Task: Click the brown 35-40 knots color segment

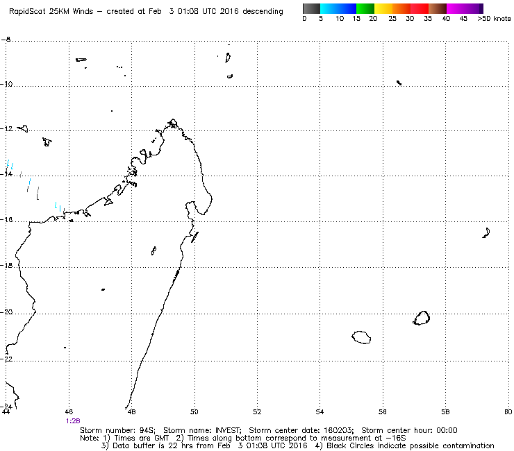Action: [x=438, y=8]
